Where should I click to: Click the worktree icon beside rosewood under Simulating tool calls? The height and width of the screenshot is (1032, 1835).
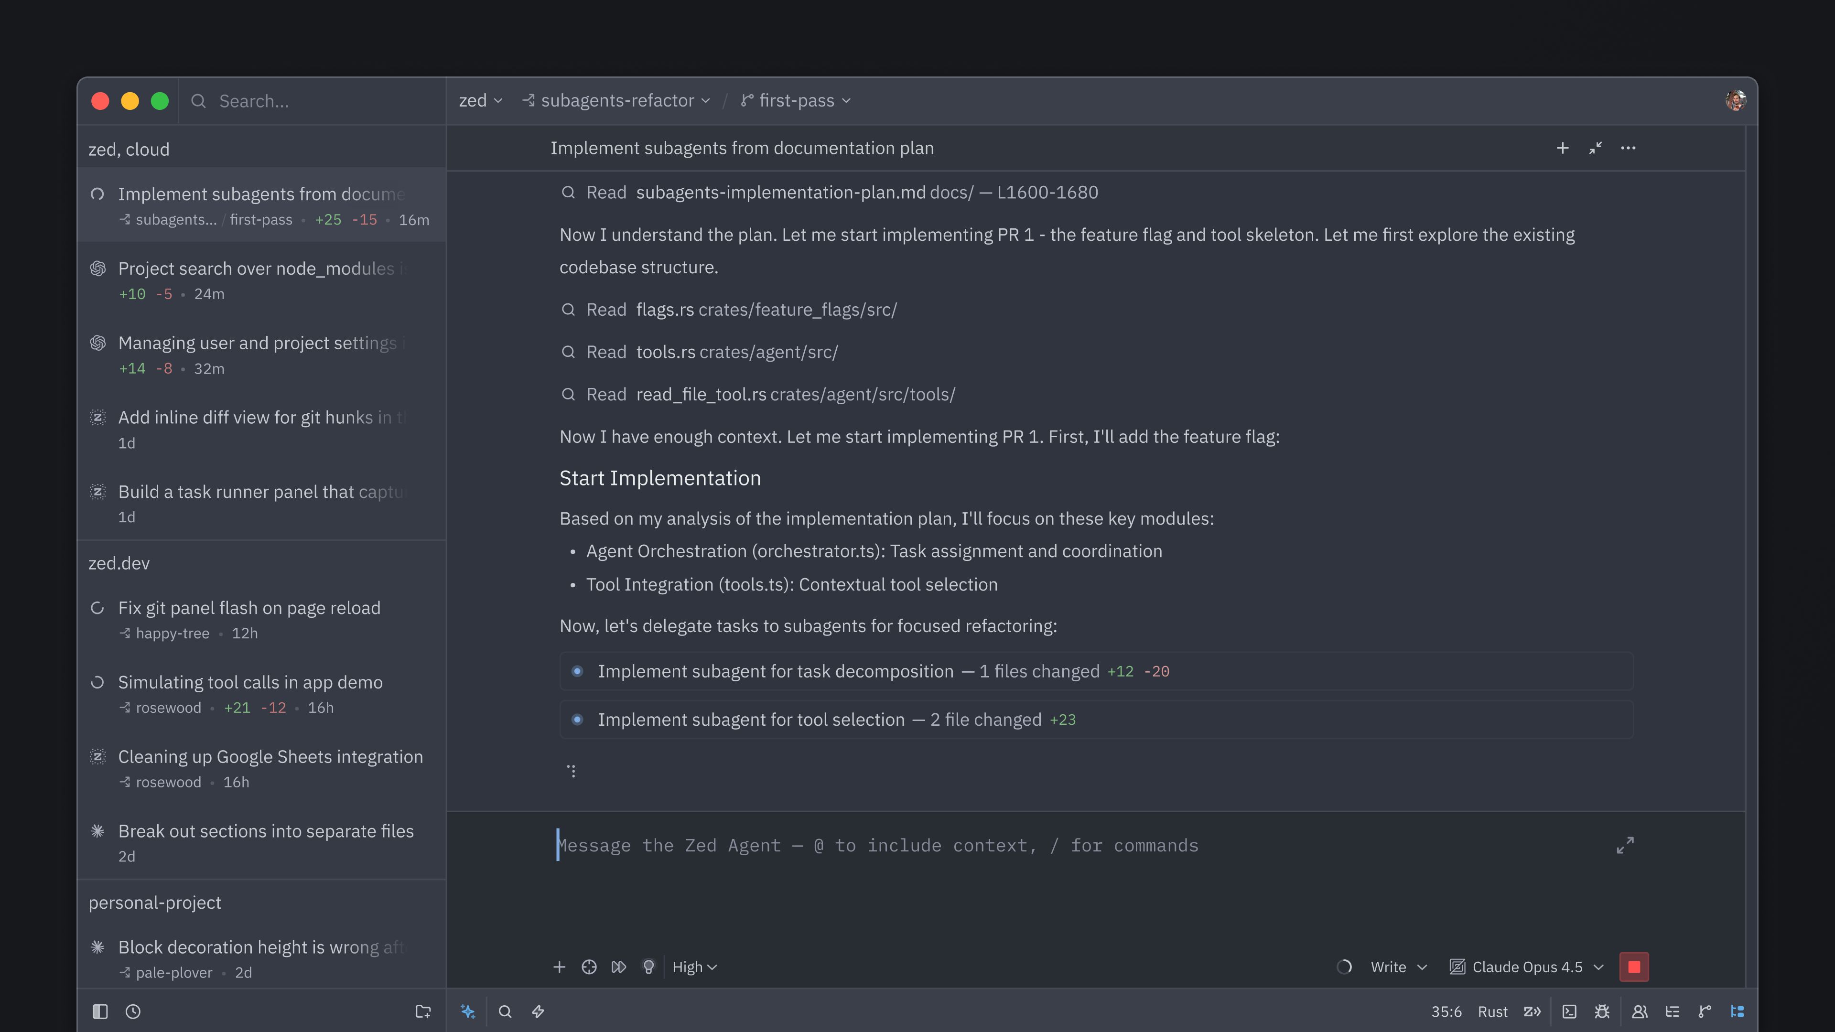coord(125,707)
